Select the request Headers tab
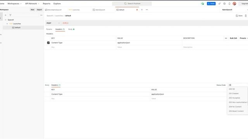This screenshot has height=139, width=248. click(60, 29)
